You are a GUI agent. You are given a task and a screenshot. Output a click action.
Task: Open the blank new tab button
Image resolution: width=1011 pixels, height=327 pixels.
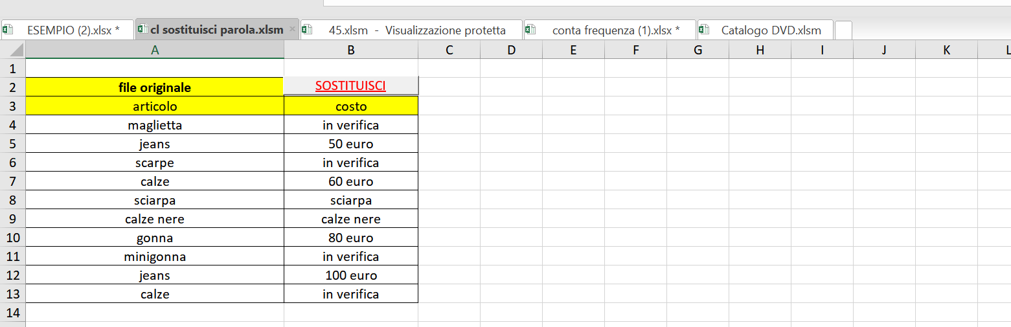click(x=843, y=30)
